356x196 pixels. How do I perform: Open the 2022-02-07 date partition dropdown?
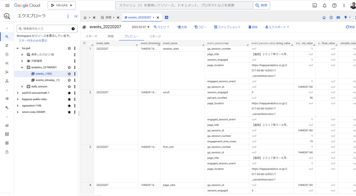pos(141,27)
